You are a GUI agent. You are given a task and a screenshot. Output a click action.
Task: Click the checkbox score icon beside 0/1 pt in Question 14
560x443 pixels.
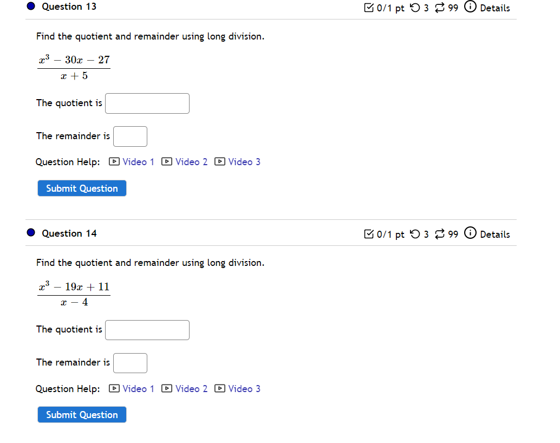(x=369, y=234)
